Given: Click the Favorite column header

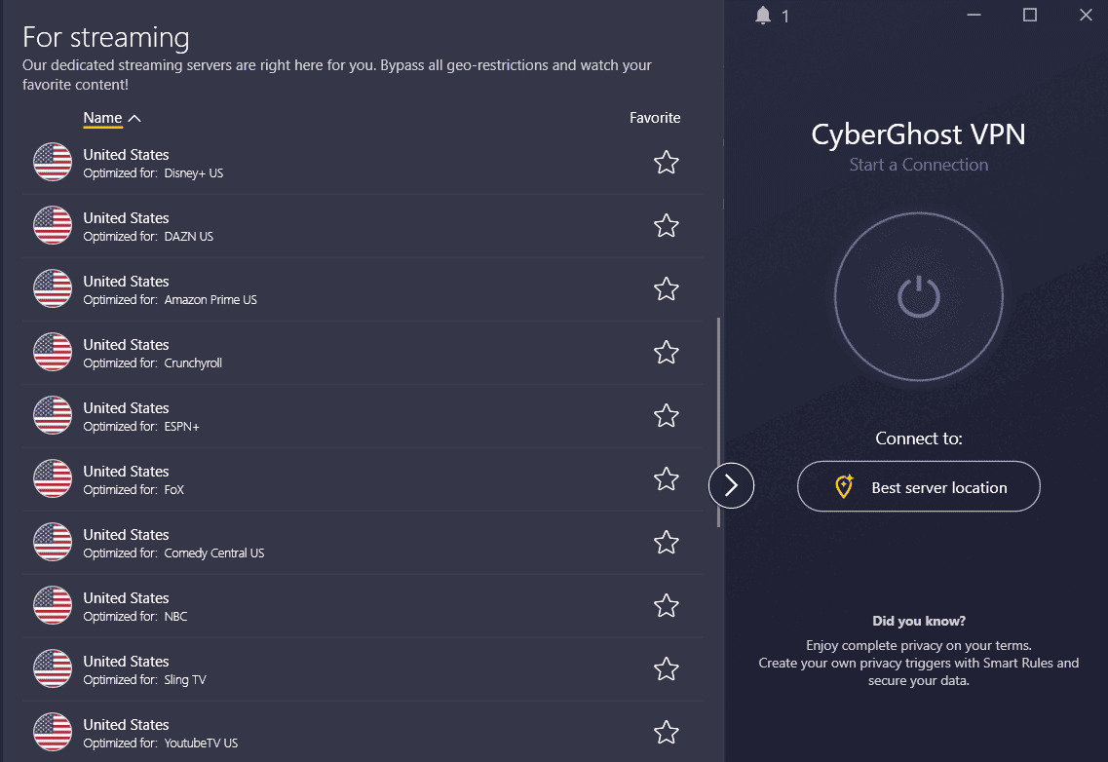Looking at the screenshot, I should pyautogui.click(x=655, y=118).
